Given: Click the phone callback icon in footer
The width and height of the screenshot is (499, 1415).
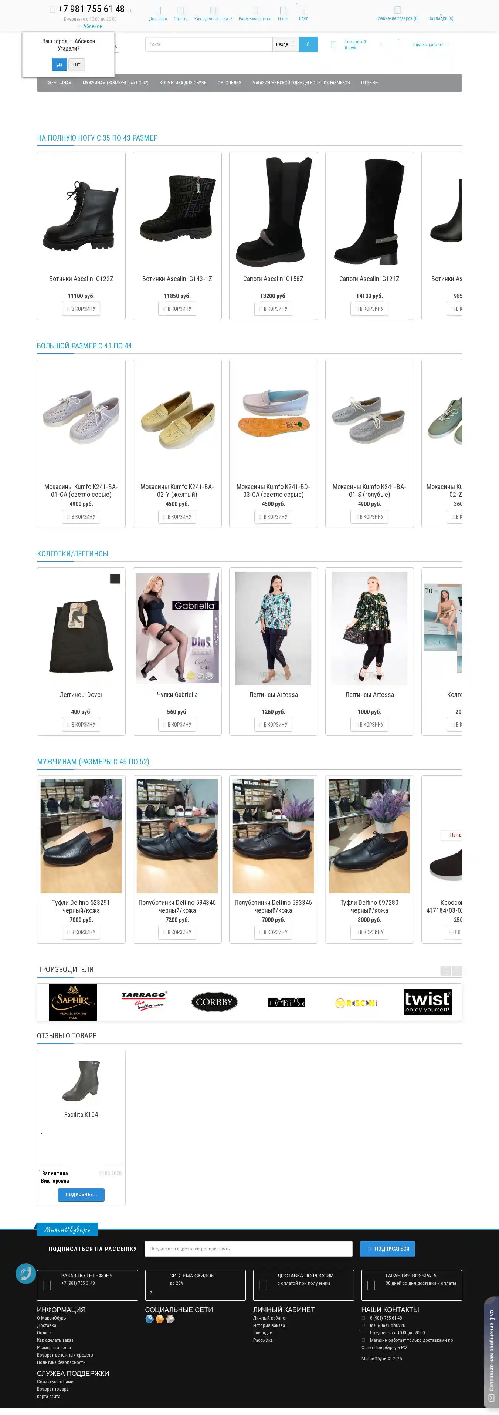Looking at the screenshot, I should click(25, 1273).
